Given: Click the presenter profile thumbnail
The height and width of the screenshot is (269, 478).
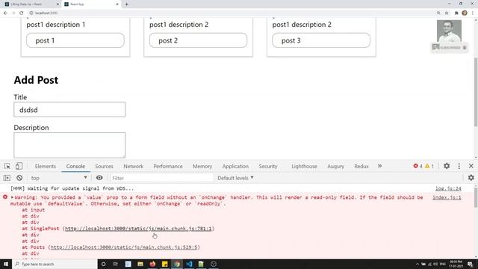Looking at the screenshot, I should [449, 31].
